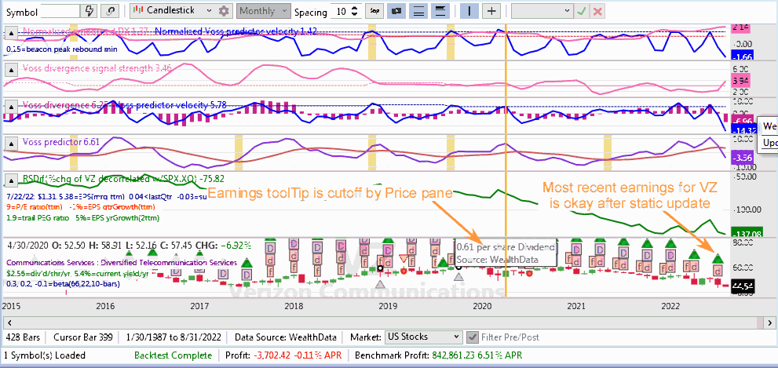This screenshot has width=778, height=368.
Task: Click the green checkmark button
Action: tap(582, 11)
